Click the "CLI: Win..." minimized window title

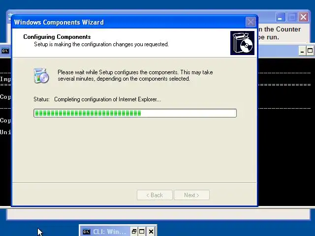click(x=109, y=232)
